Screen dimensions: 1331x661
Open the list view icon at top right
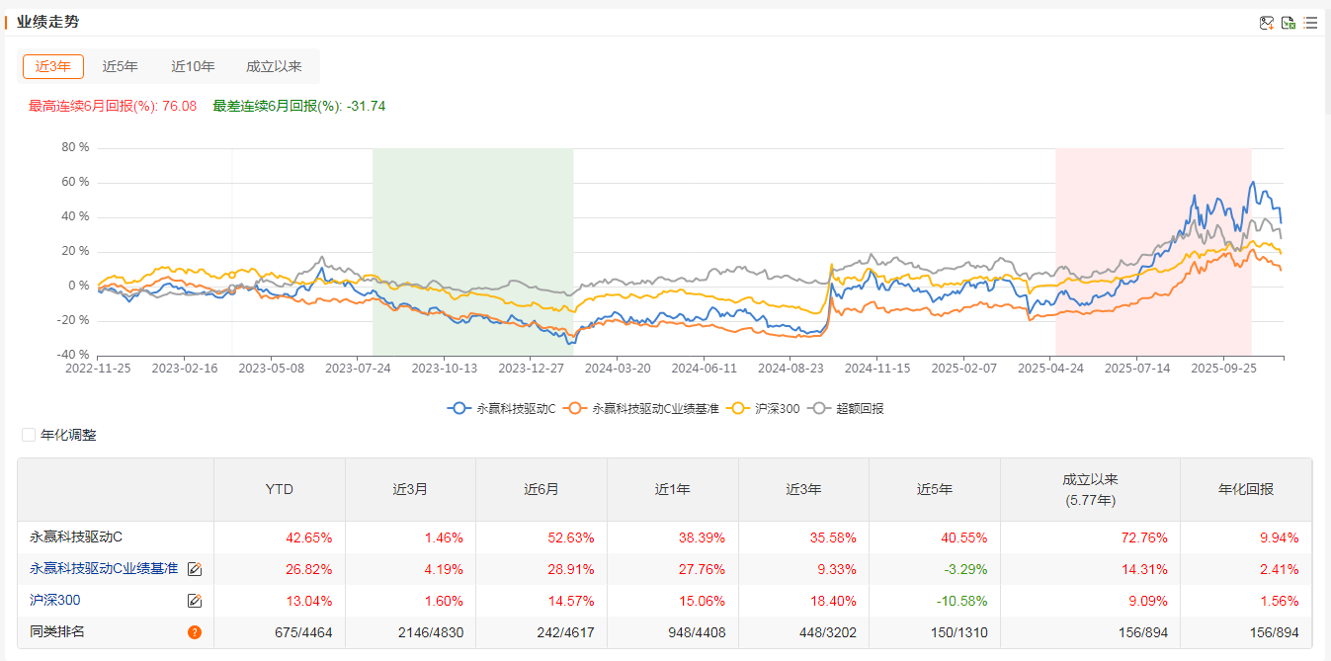(x=1310, y=23)
